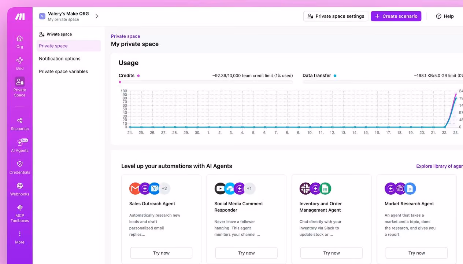The image size is (463, 264).
Task: Click Try now for Inventory and Order Management
Action: tap(331, 253)
